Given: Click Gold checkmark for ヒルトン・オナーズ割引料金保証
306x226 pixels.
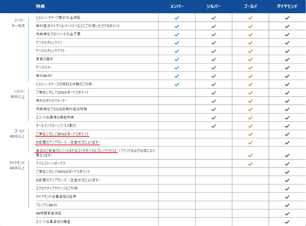Looking at the screenshot, I should click(250, 18).
